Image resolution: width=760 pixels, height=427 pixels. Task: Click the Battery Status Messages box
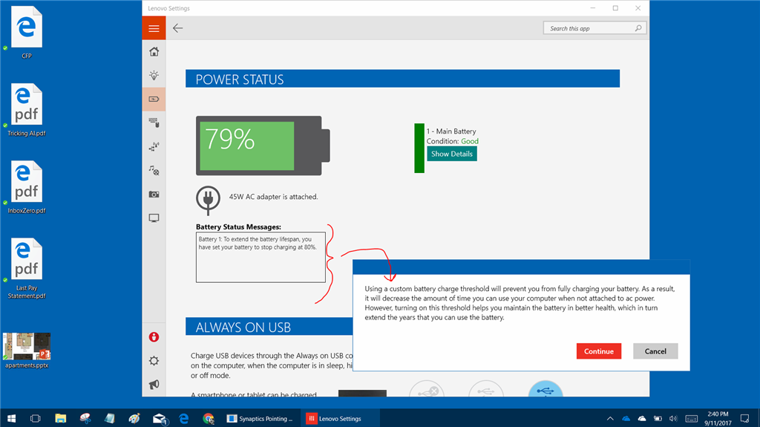point(261,257)
